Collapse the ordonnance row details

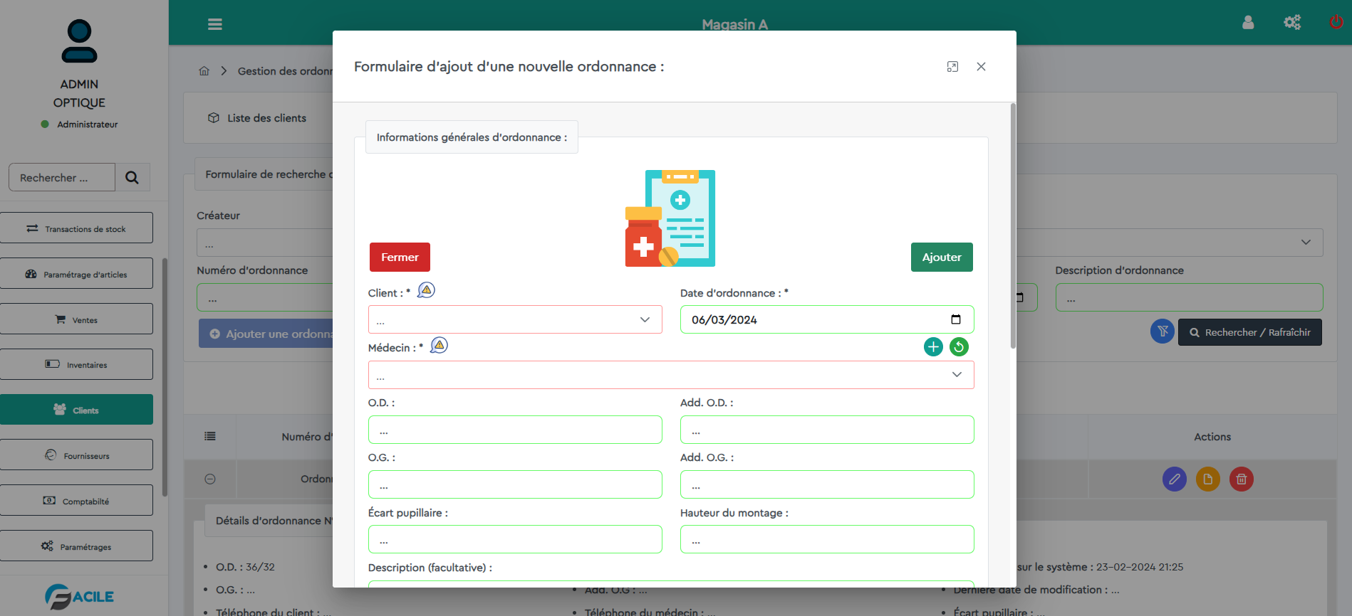[210, 479]
